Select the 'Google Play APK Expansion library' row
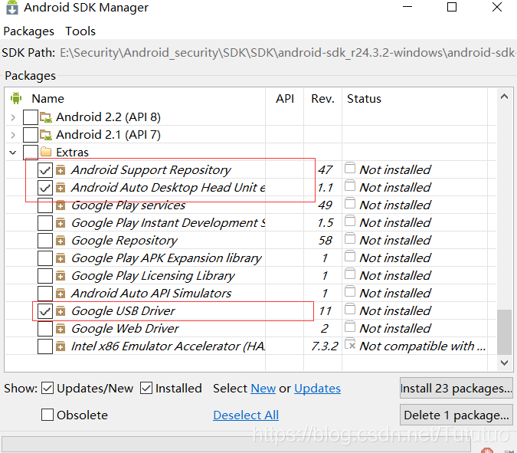The width and height of the screenshot is (517, 453). tap(250, 258)
